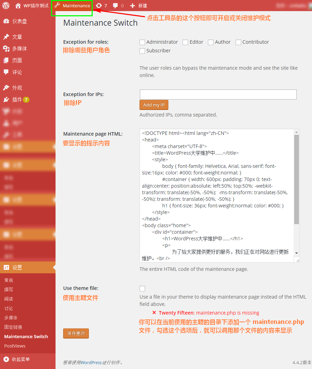Check the Editor role checkbox
Image resolution: width=312 pixels, height=369 pixels.
click(x=185, y=42)
